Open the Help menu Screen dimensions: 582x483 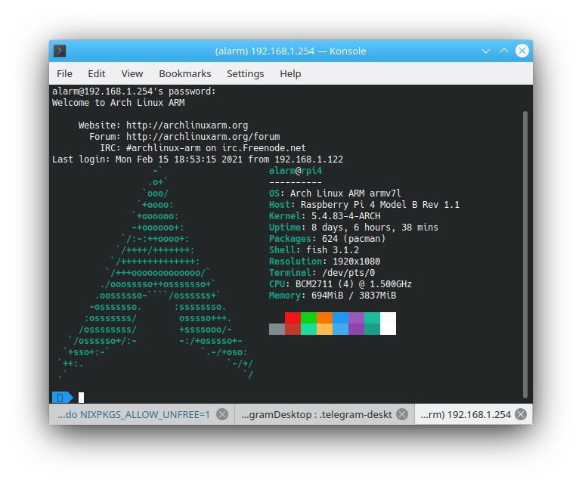(x=290, y=73)
